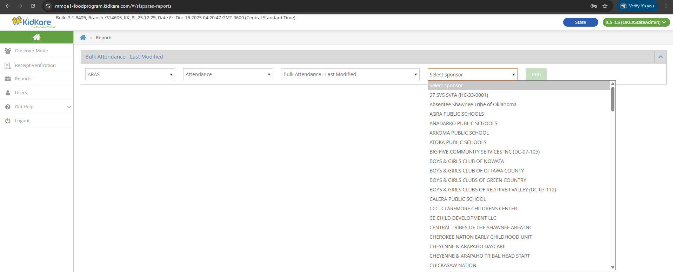Select BOYS & GIRLS CLUBS OF GREEN COUNTRY
The width and height of the screenshot is (673, 272).
click(x=519, y=180)
